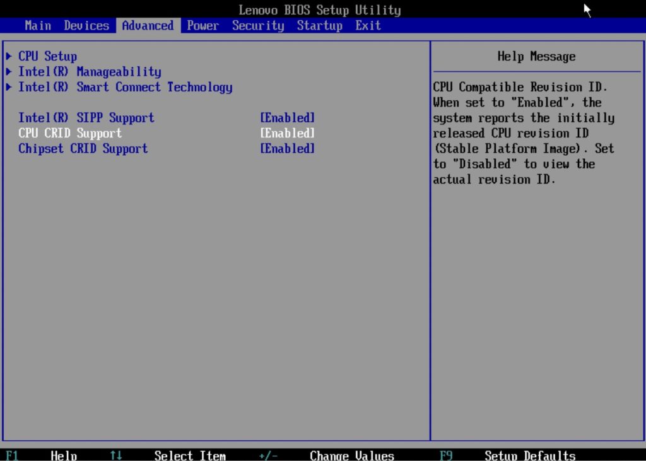646x461 pixels.
Task: Click the Help Message panel heading
Action: click(x=536, y=56)
